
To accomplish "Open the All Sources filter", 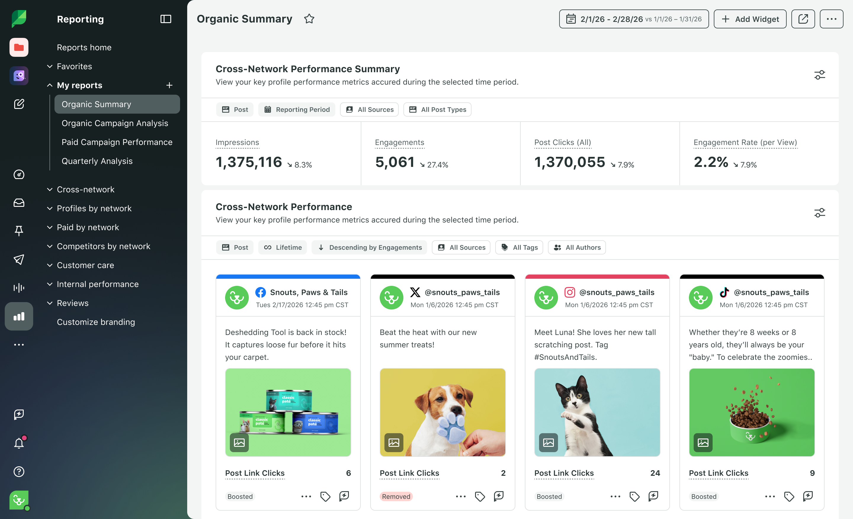I will pos(369,109).
